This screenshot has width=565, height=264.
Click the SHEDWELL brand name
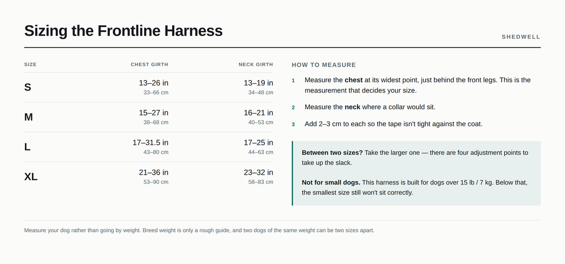521,37
